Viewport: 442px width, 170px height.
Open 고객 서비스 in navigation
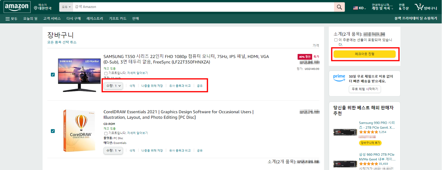coord(52,19)
